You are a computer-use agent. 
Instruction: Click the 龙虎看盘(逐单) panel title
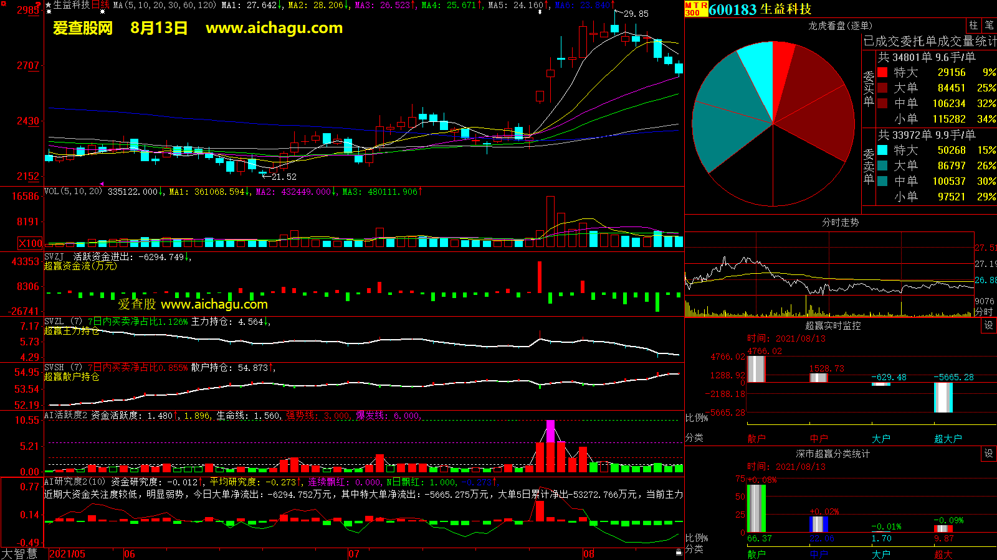point(840,26)
